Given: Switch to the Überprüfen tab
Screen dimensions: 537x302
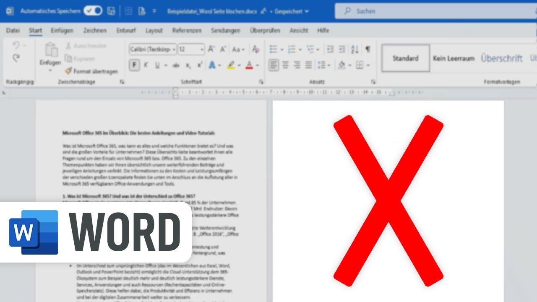Looking at the screenshot, I should pos(265,30).
